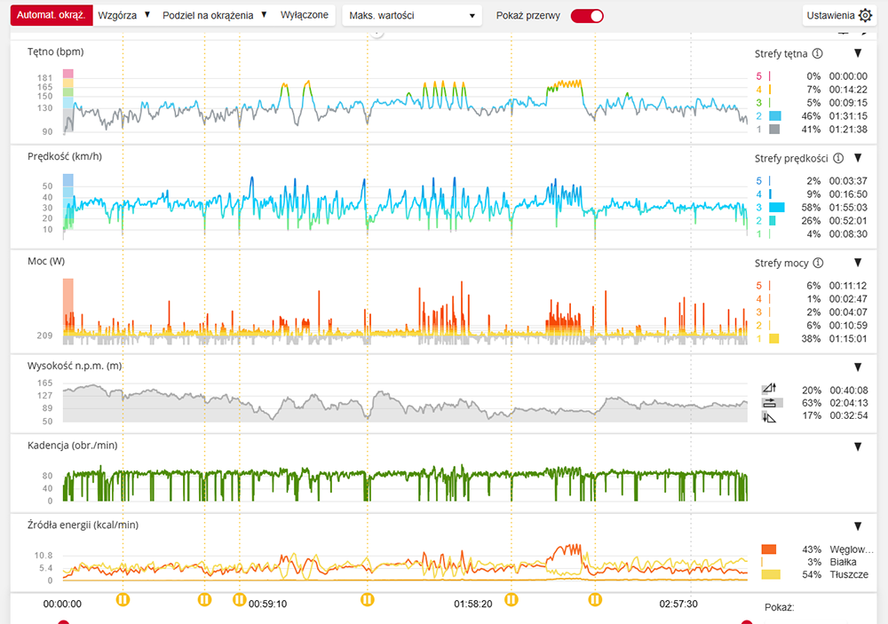This screenshot has height=624, width=888.
Task: Click the first pause marker on the timeline
Action: tap(123, 600)
